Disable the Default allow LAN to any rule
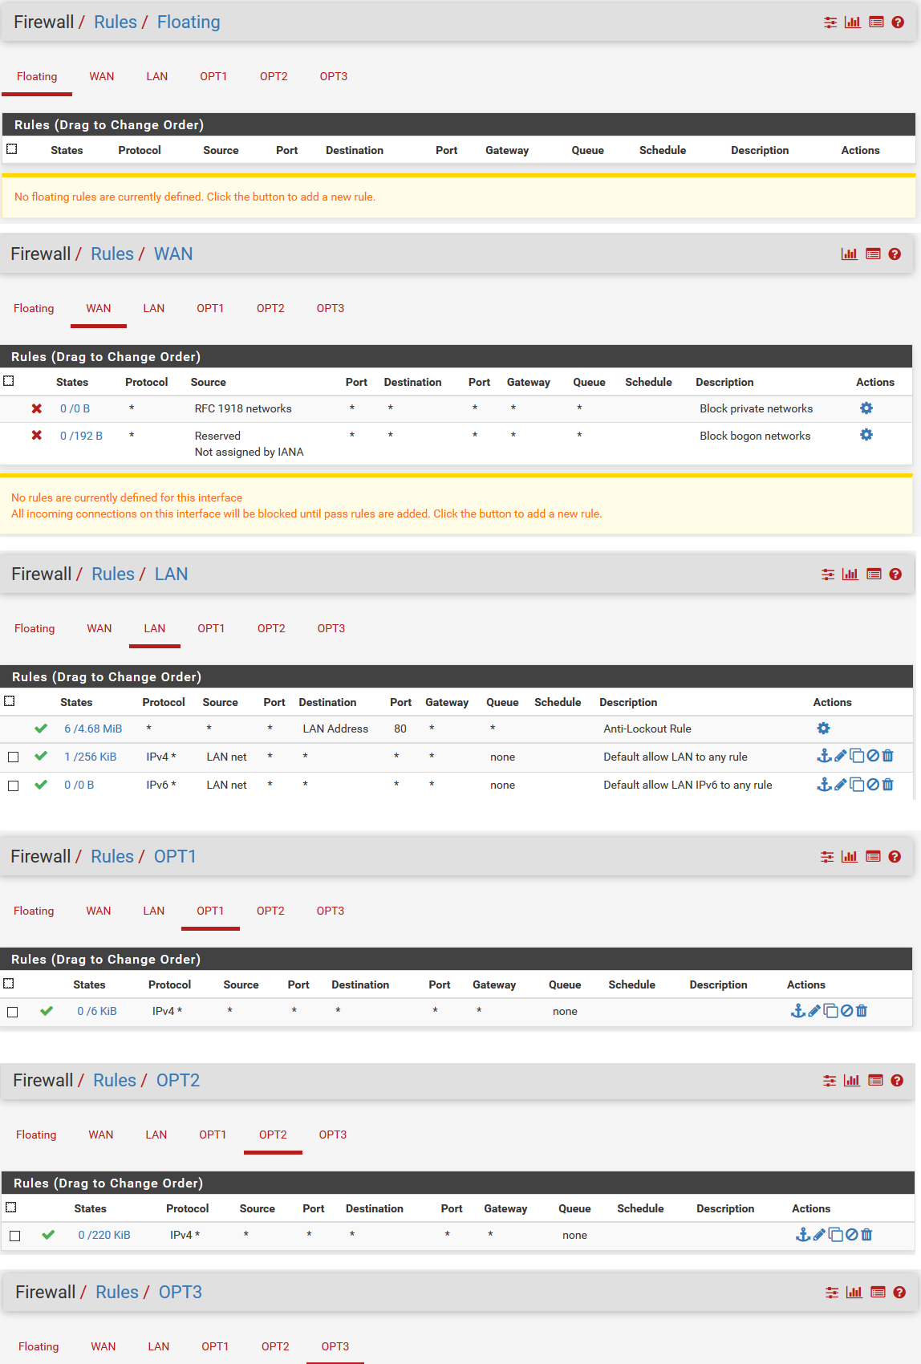This screenshot has height=1364, width=921. 873,756
